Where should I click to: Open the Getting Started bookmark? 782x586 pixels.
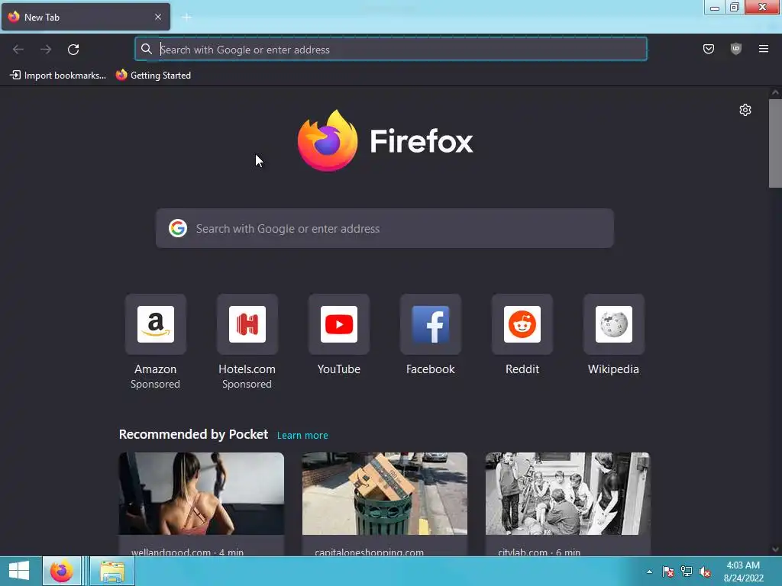(153, 76)
